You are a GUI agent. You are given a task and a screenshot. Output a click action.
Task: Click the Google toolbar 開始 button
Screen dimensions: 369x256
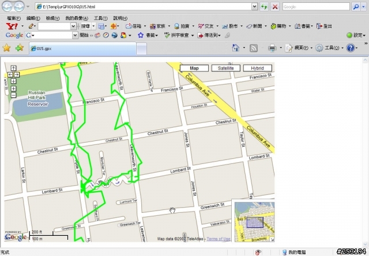(x=84, y=35)
